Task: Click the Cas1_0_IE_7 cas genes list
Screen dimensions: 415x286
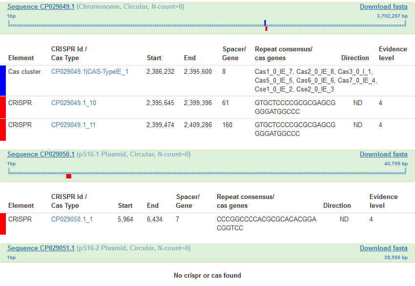Action: click(316, 80)
